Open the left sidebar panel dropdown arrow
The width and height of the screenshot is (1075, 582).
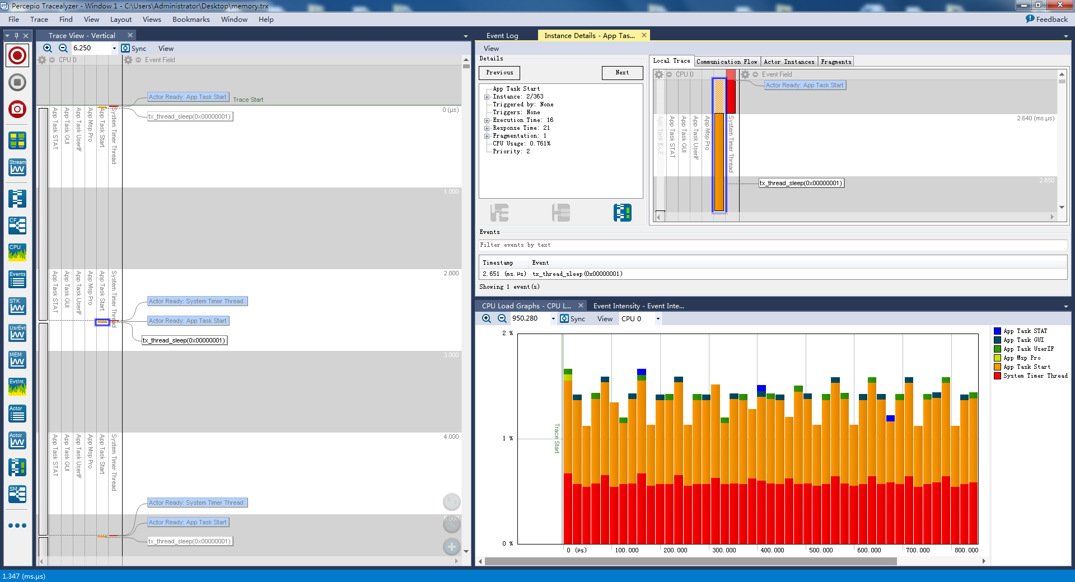pyautogui.click(x=7, y=35)
